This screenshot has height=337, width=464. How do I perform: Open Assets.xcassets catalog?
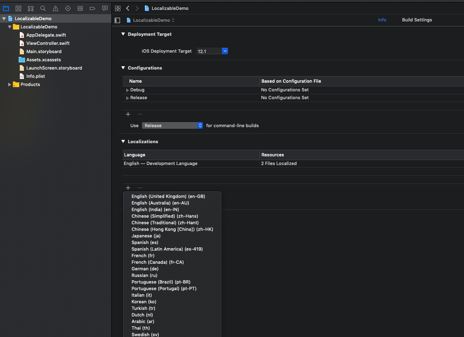[43, 60]
